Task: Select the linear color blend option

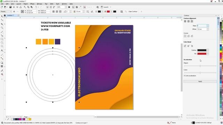Action: coord(185,46)
